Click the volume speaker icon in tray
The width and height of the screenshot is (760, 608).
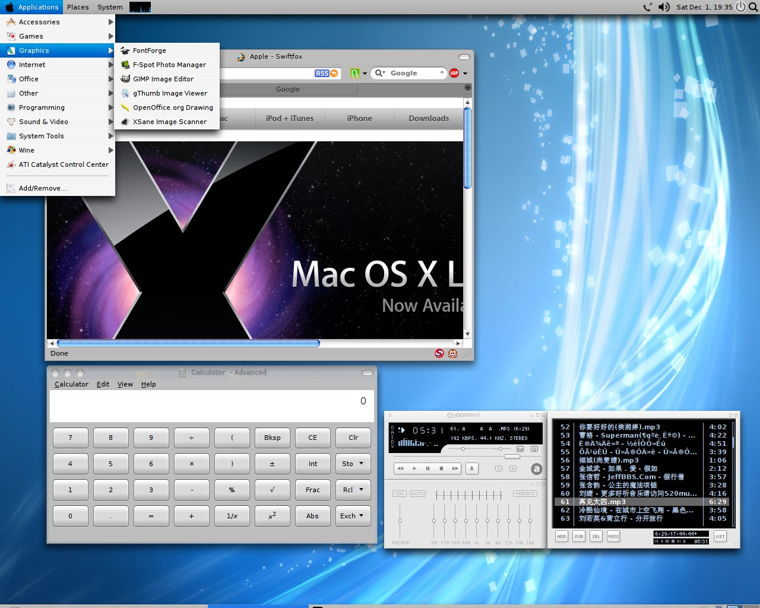tap(664, 7)
